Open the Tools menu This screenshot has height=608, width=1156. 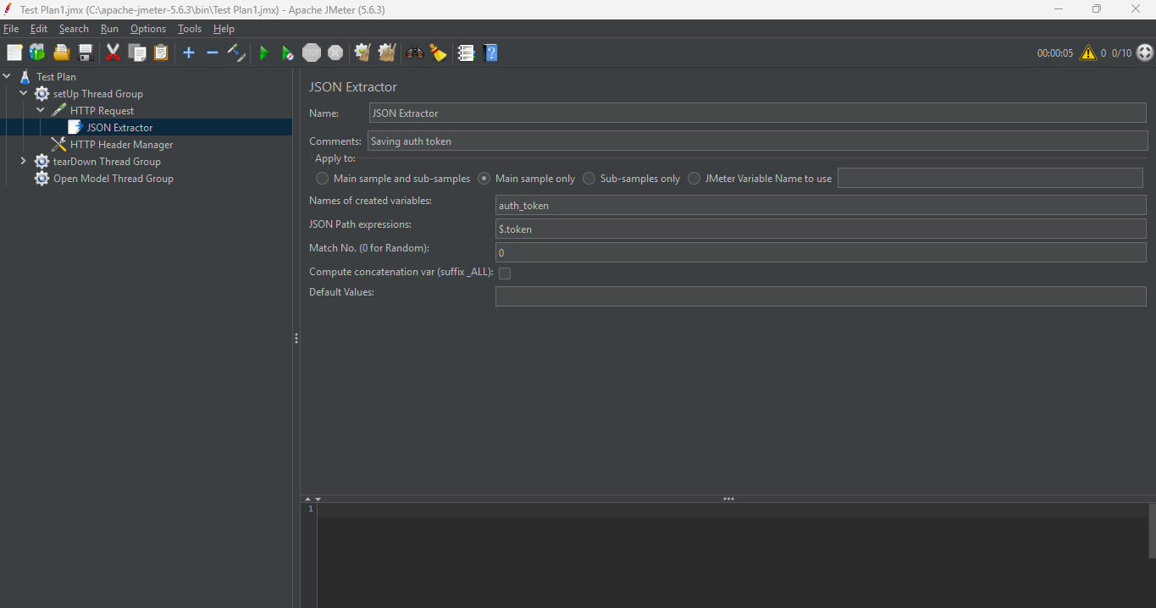click(x=190, y=29)
